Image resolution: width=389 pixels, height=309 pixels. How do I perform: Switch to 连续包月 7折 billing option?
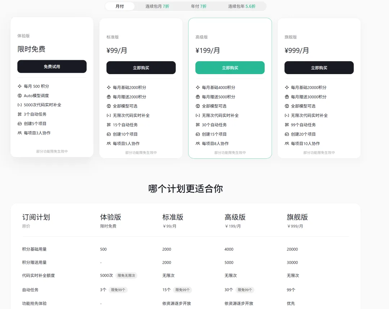157,6
